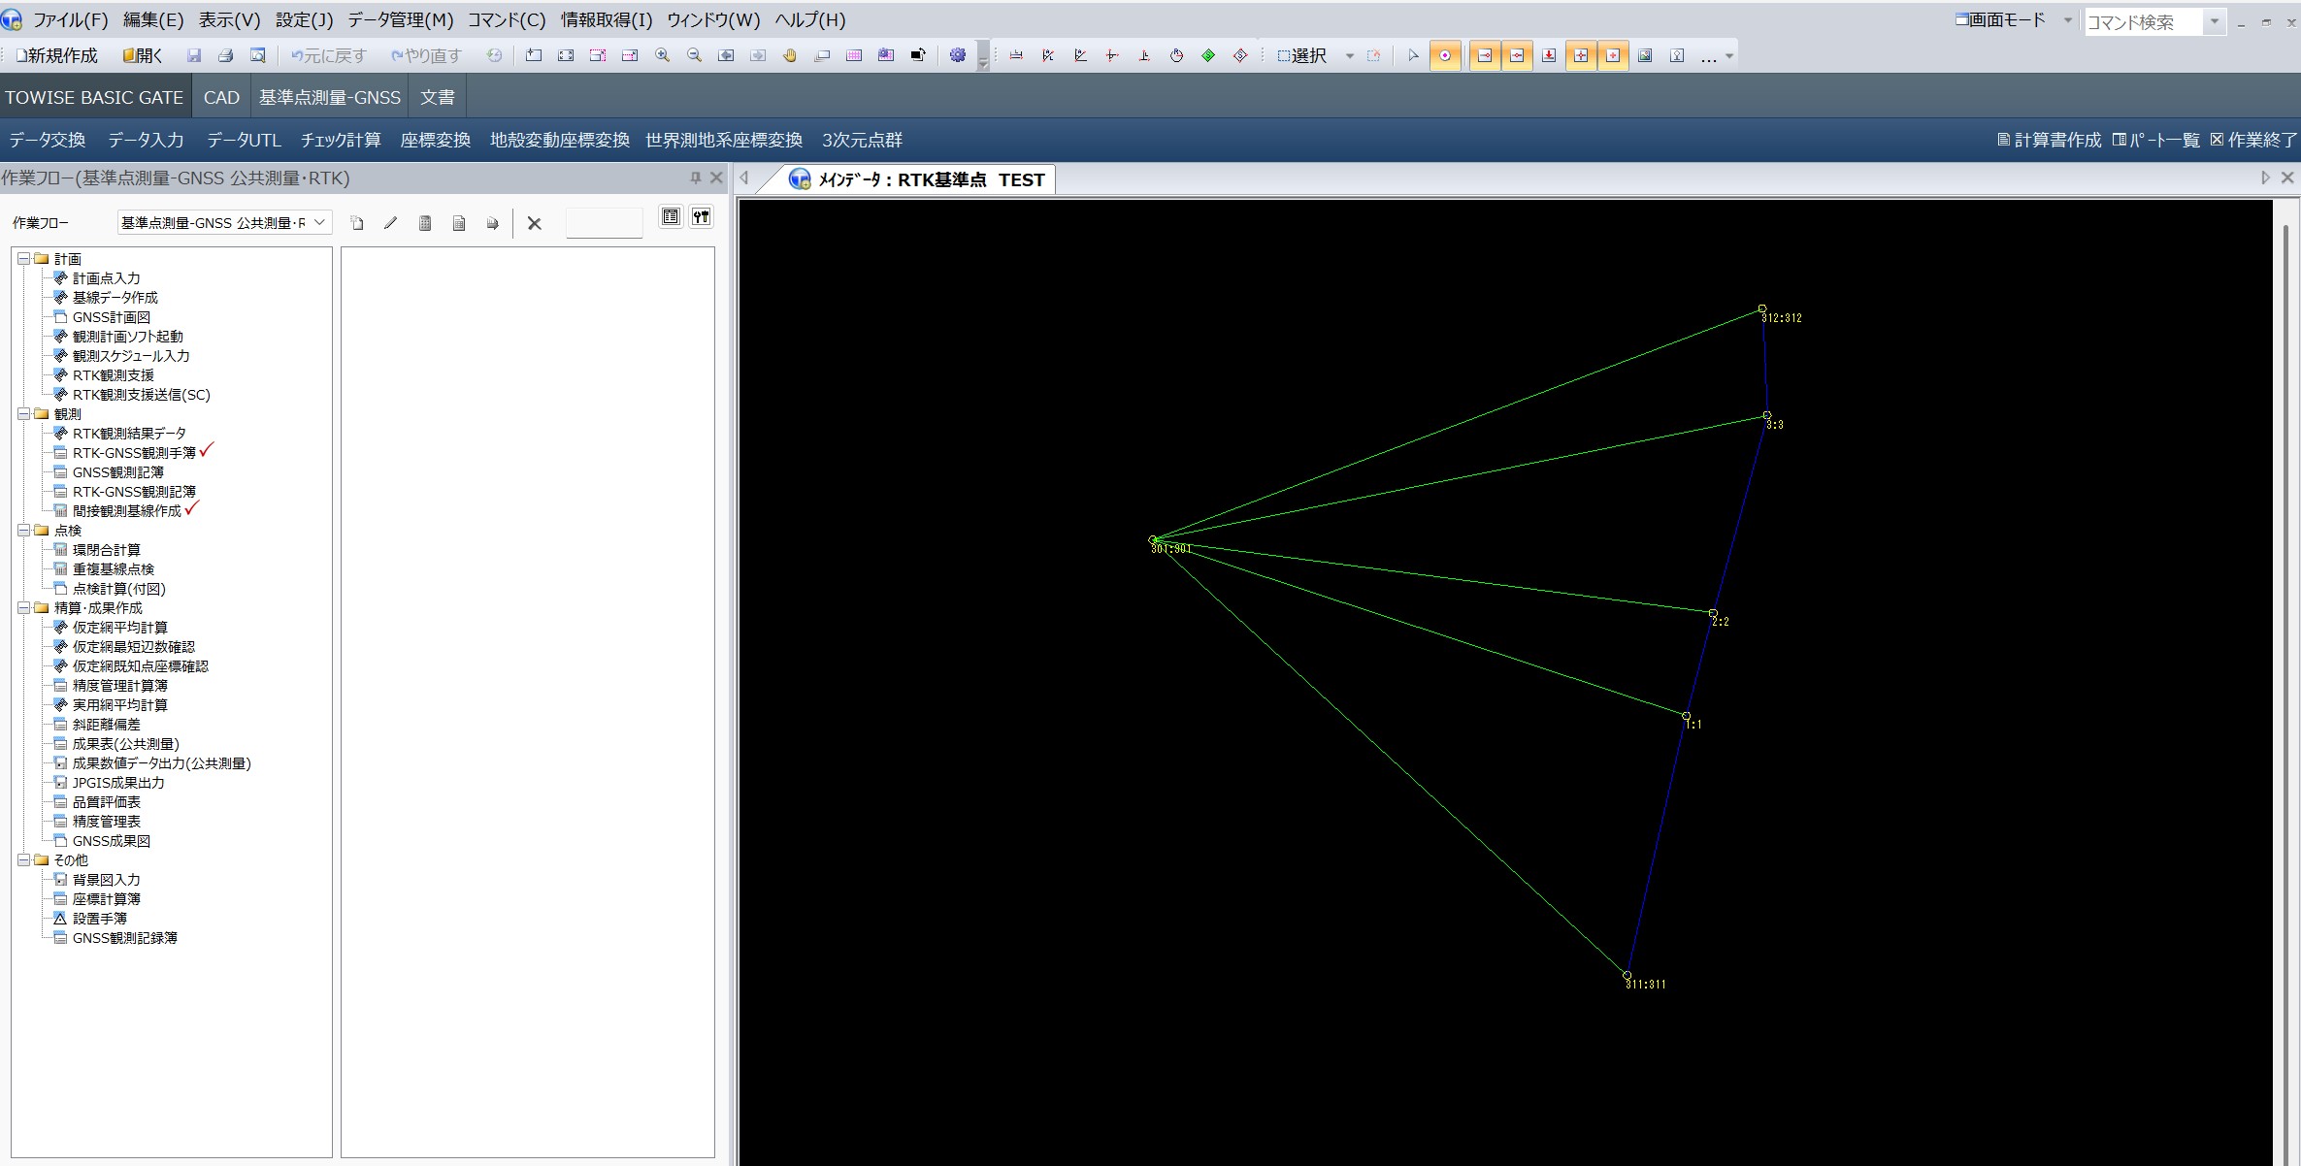This screenshot has height=1166, width=2301.
Task: Click the 計算書作成 button
Action: tap(2049, 140)
